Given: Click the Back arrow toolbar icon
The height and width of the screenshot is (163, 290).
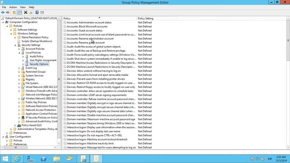Looking at the screenshot, I should point(3,12).
